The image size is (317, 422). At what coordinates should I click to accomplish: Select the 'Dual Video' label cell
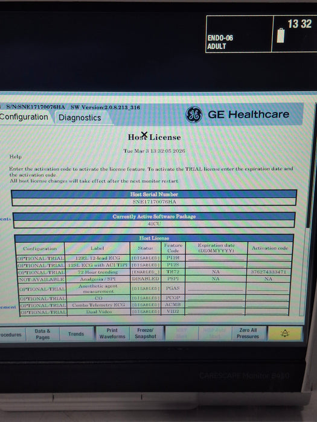[98, 312]
